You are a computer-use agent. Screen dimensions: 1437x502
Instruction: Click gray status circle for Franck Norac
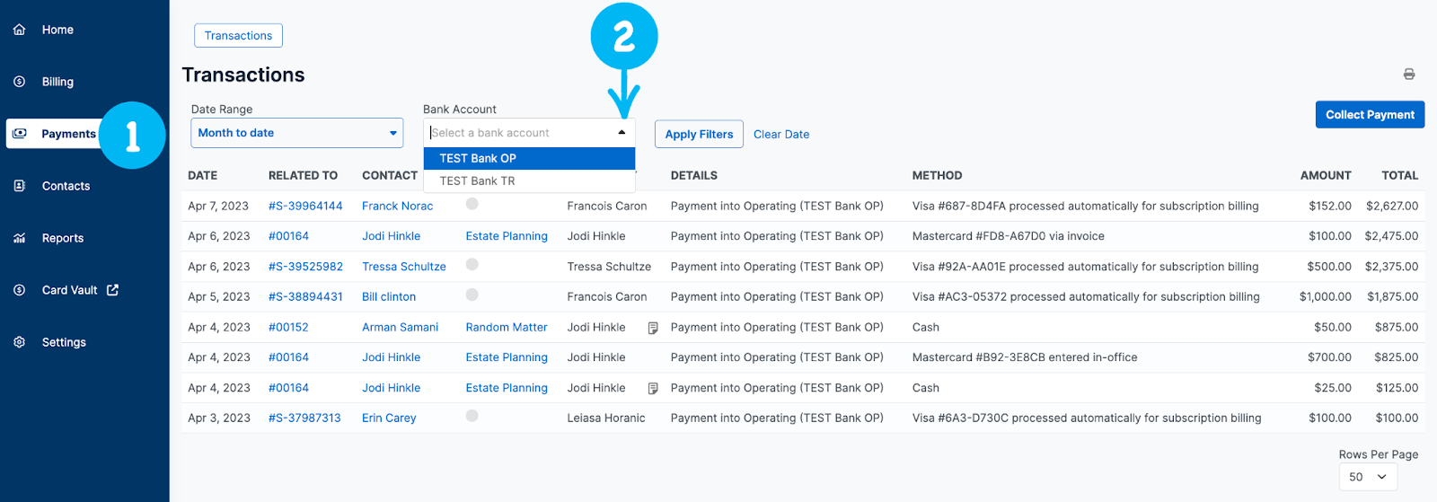coord(472,205)
